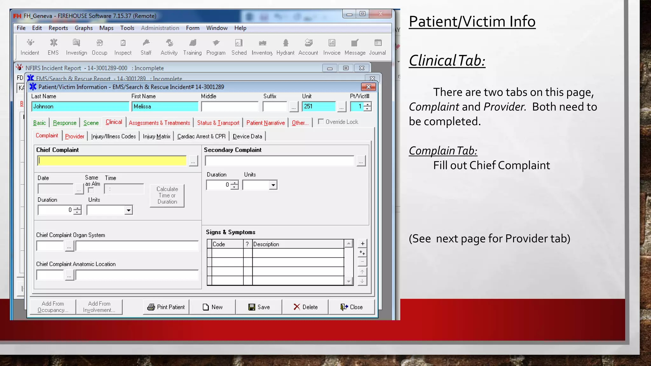The image size is (651, 366).
Task: Click Calculate Time or Duration button
Action: click(167, 195)
